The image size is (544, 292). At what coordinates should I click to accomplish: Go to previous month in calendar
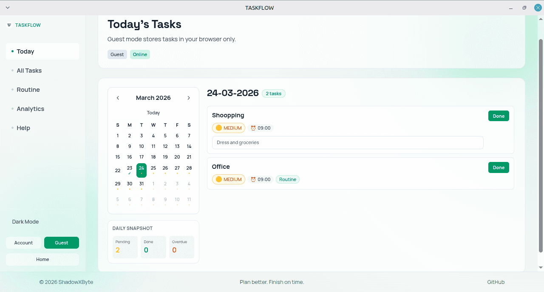tap(118, 98)
